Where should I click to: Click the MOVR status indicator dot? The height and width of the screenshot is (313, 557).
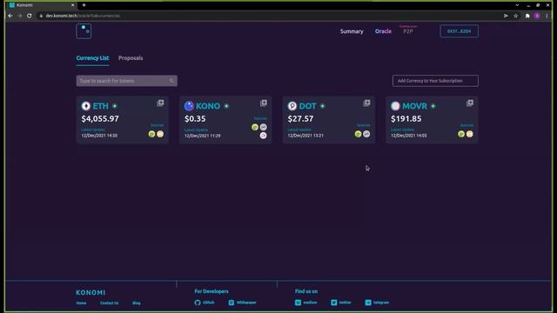tap(433, 106)
